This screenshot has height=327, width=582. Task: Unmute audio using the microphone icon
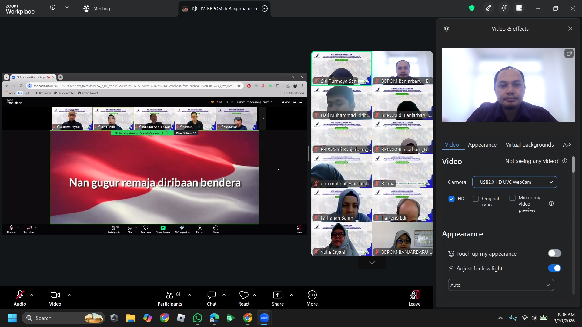point(20,295)
